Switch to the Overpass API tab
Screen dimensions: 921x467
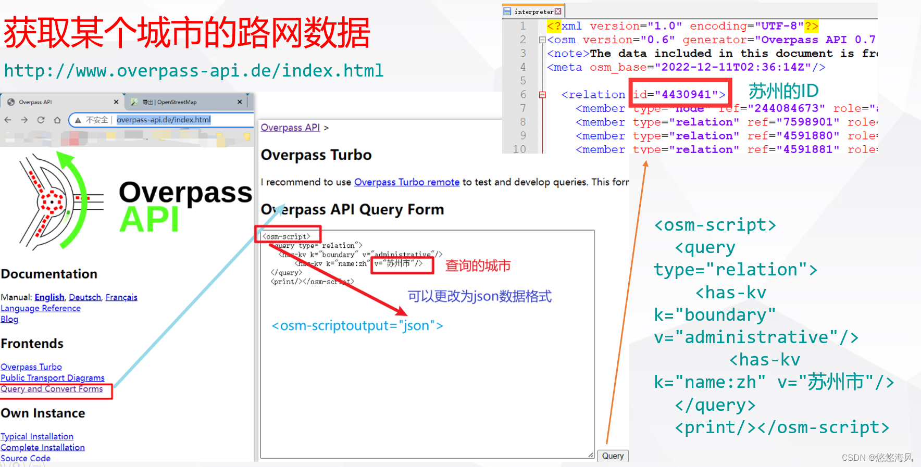coord(61,102)
